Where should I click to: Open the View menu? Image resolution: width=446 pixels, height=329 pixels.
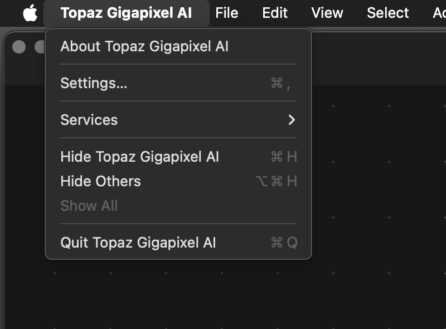pyautogui.click(x=327, y=13)
